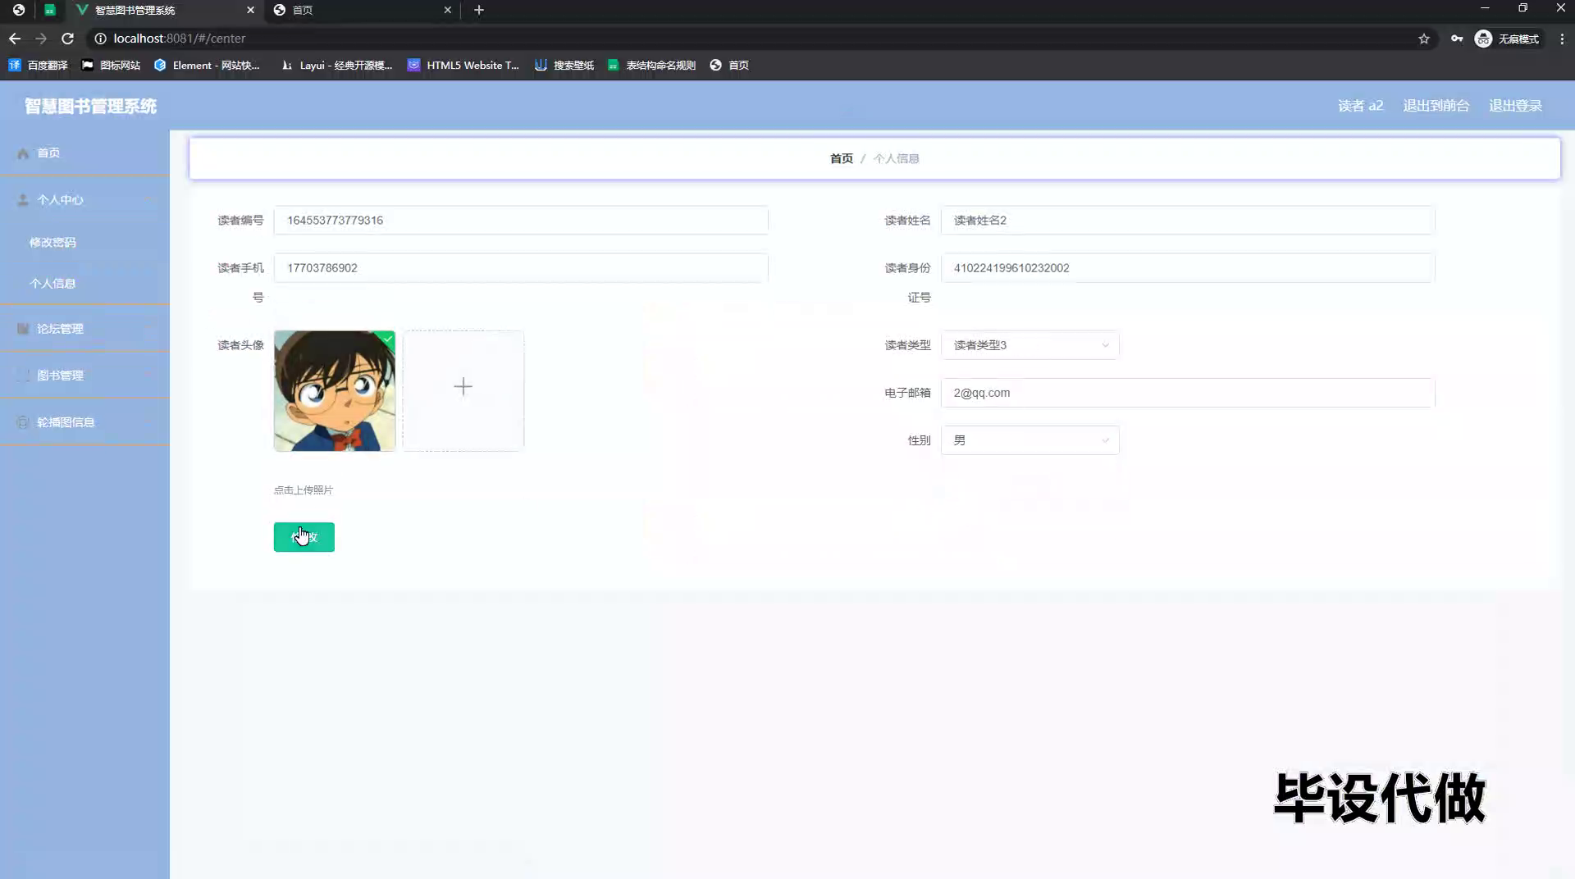Click the plus box to upload photo
This screenshot has width=1575, height=879.
pyautogui.click(x=463, y=391)
